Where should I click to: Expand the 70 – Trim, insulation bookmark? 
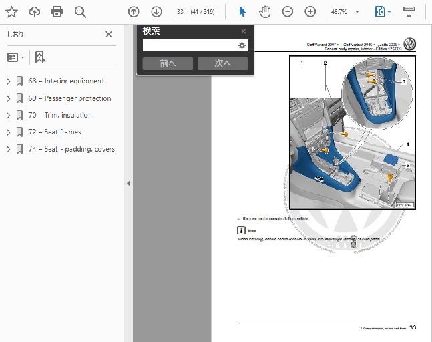point(9,115)
